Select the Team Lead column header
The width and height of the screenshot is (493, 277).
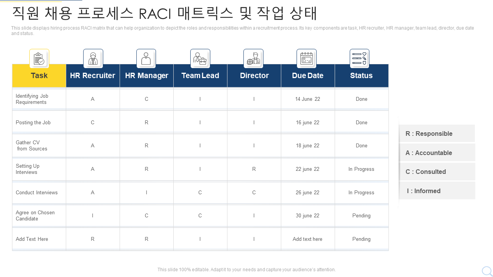pos(200,75)
